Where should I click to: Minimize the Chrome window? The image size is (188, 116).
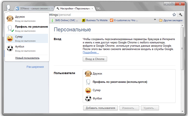(167, 4)
